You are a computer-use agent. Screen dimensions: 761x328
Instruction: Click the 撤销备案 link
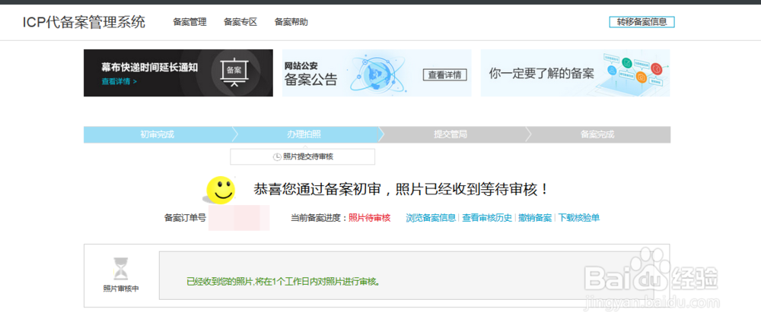tap(535, 218)
